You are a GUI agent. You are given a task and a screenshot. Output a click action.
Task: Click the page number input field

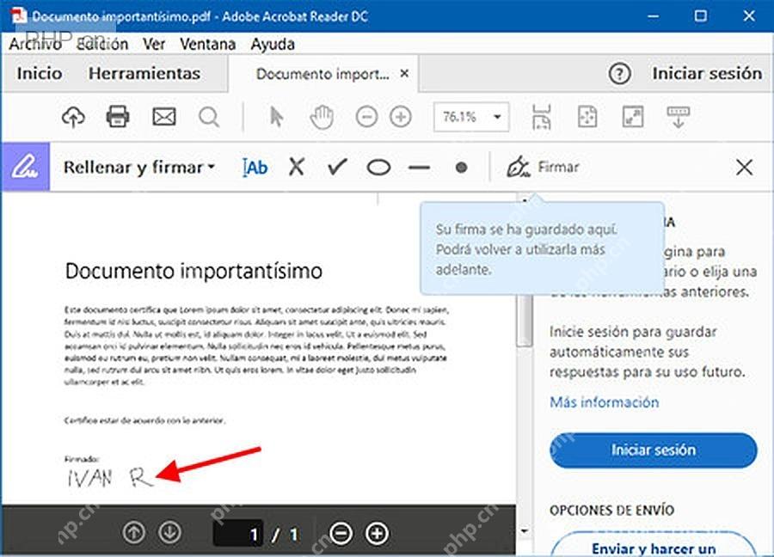237,533
